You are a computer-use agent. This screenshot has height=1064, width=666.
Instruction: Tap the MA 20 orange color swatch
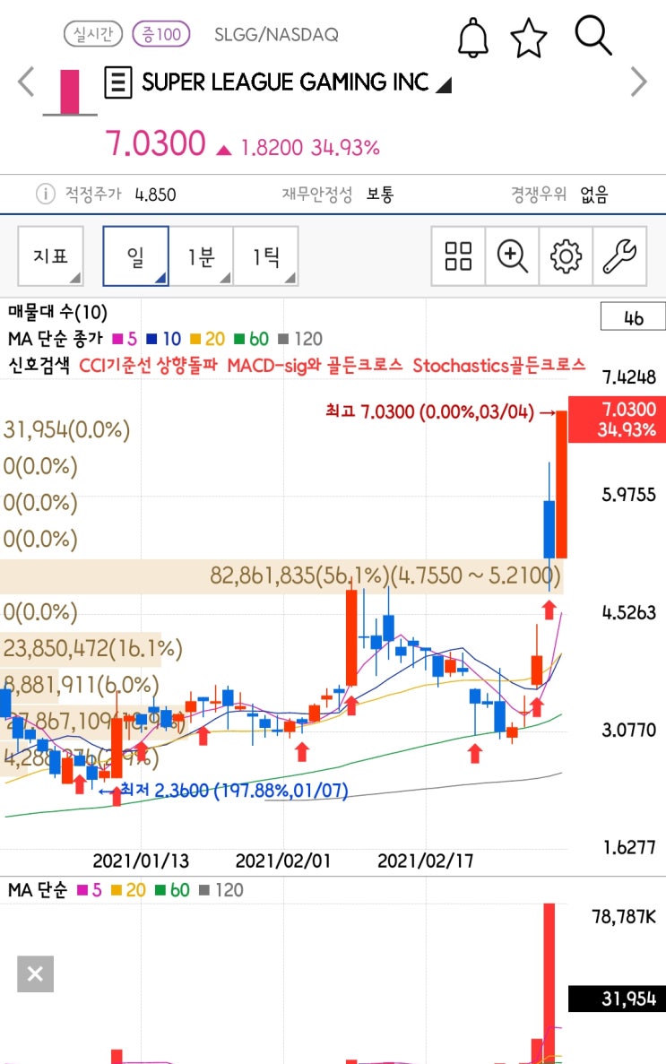(x=195, y=339)
